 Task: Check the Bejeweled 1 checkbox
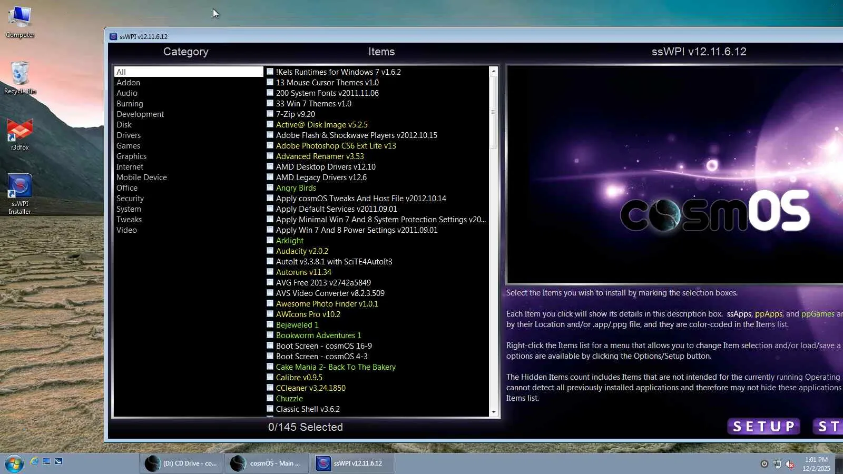(x=270, y=324)
